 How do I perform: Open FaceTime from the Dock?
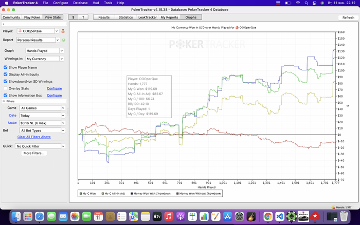pos(86,216)
